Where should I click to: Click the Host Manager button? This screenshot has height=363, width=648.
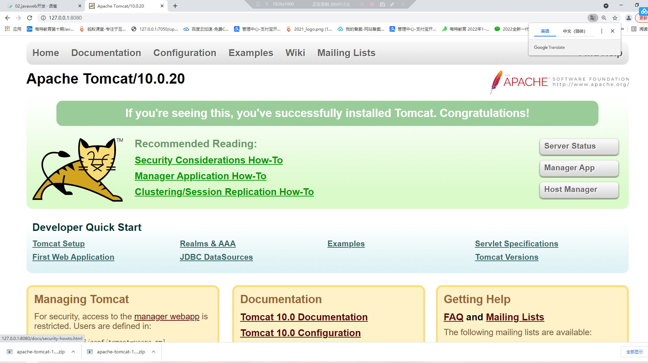tap(579, 190)
